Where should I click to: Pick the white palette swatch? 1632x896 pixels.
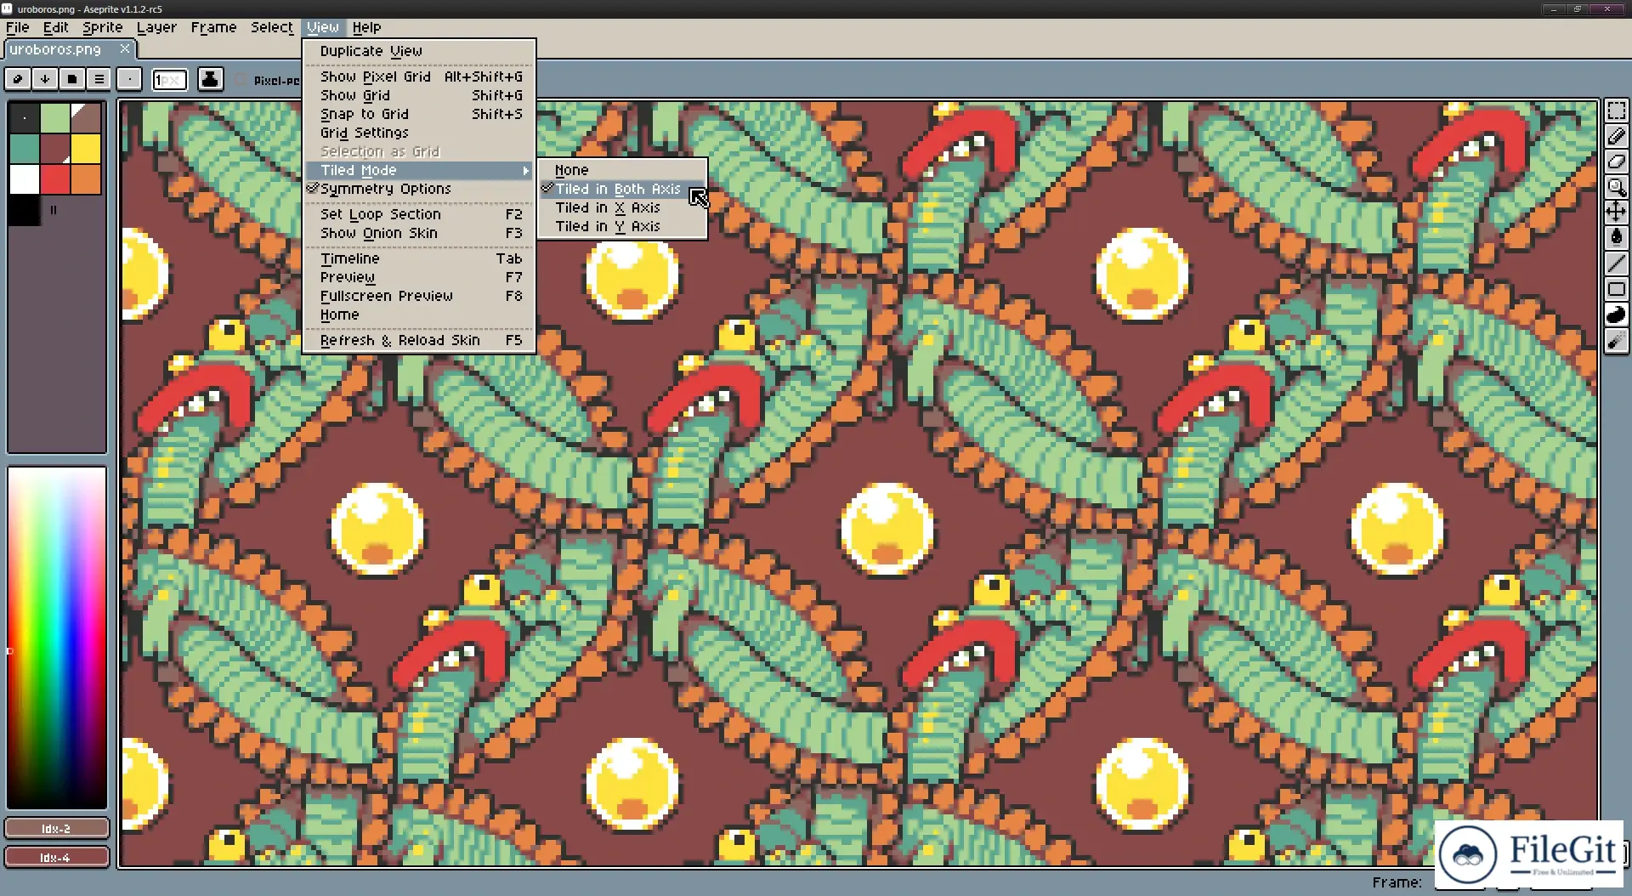(x=25, y=179)
